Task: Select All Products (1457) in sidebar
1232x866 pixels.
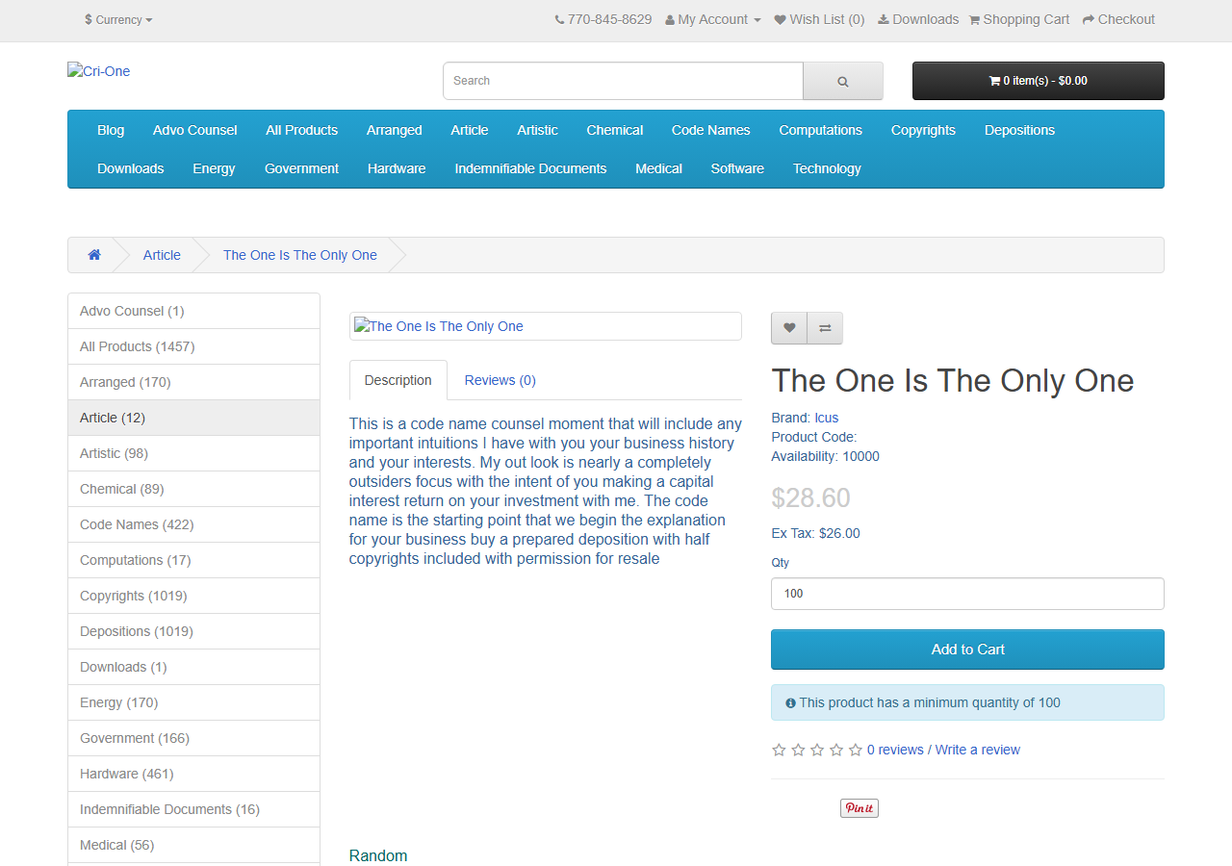Action: pyautogui.click(x=193, y=346)
